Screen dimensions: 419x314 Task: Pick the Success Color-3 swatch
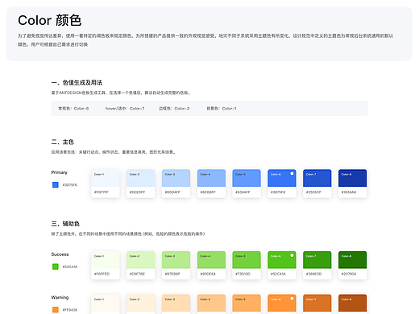[176, 266]
